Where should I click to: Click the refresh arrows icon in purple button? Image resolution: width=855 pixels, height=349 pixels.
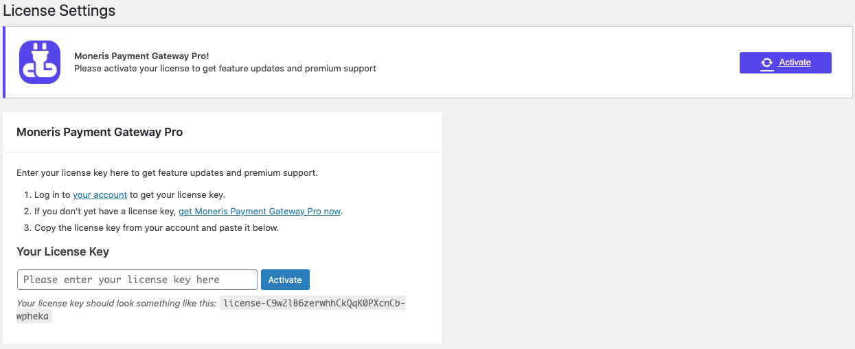pos(766,63)
